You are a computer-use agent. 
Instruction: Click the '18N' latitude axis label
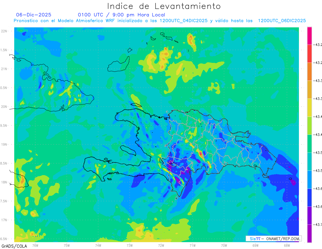(x=4, y=182)
